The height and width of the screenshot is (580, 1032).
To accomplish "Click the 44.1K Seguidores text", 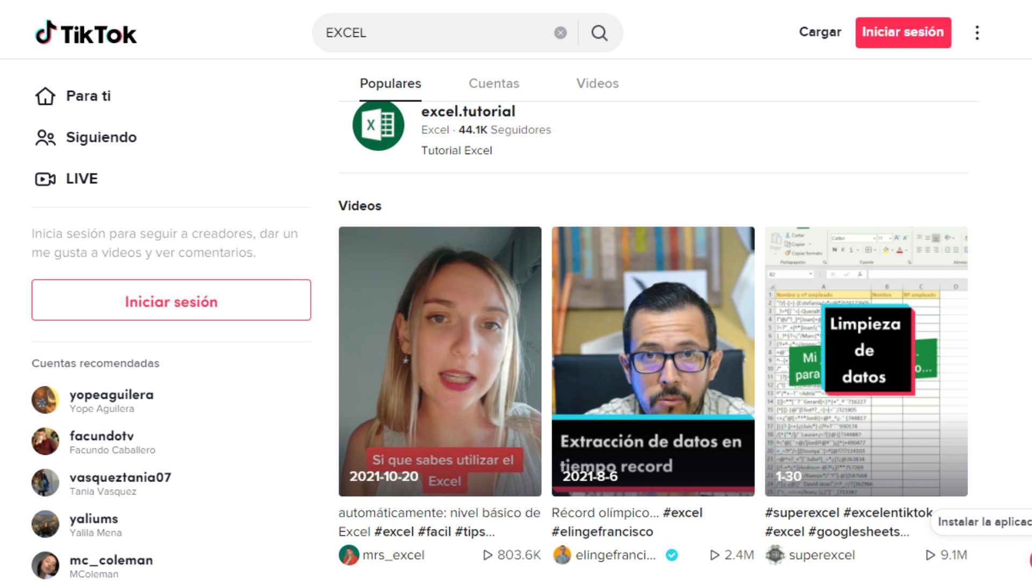I will click(505, 130).
